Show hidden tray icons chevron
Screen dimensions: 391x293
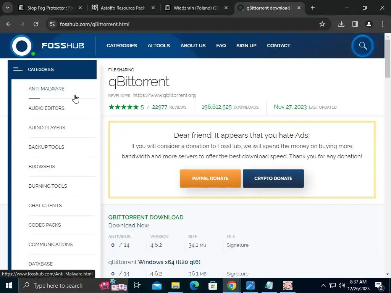click(x=323, y=285)
